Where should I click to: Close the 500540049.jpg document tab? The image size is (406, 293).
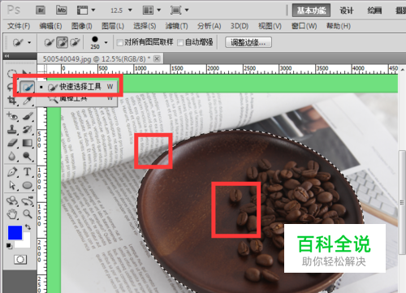pyautogui.click(x=157, y=58)
